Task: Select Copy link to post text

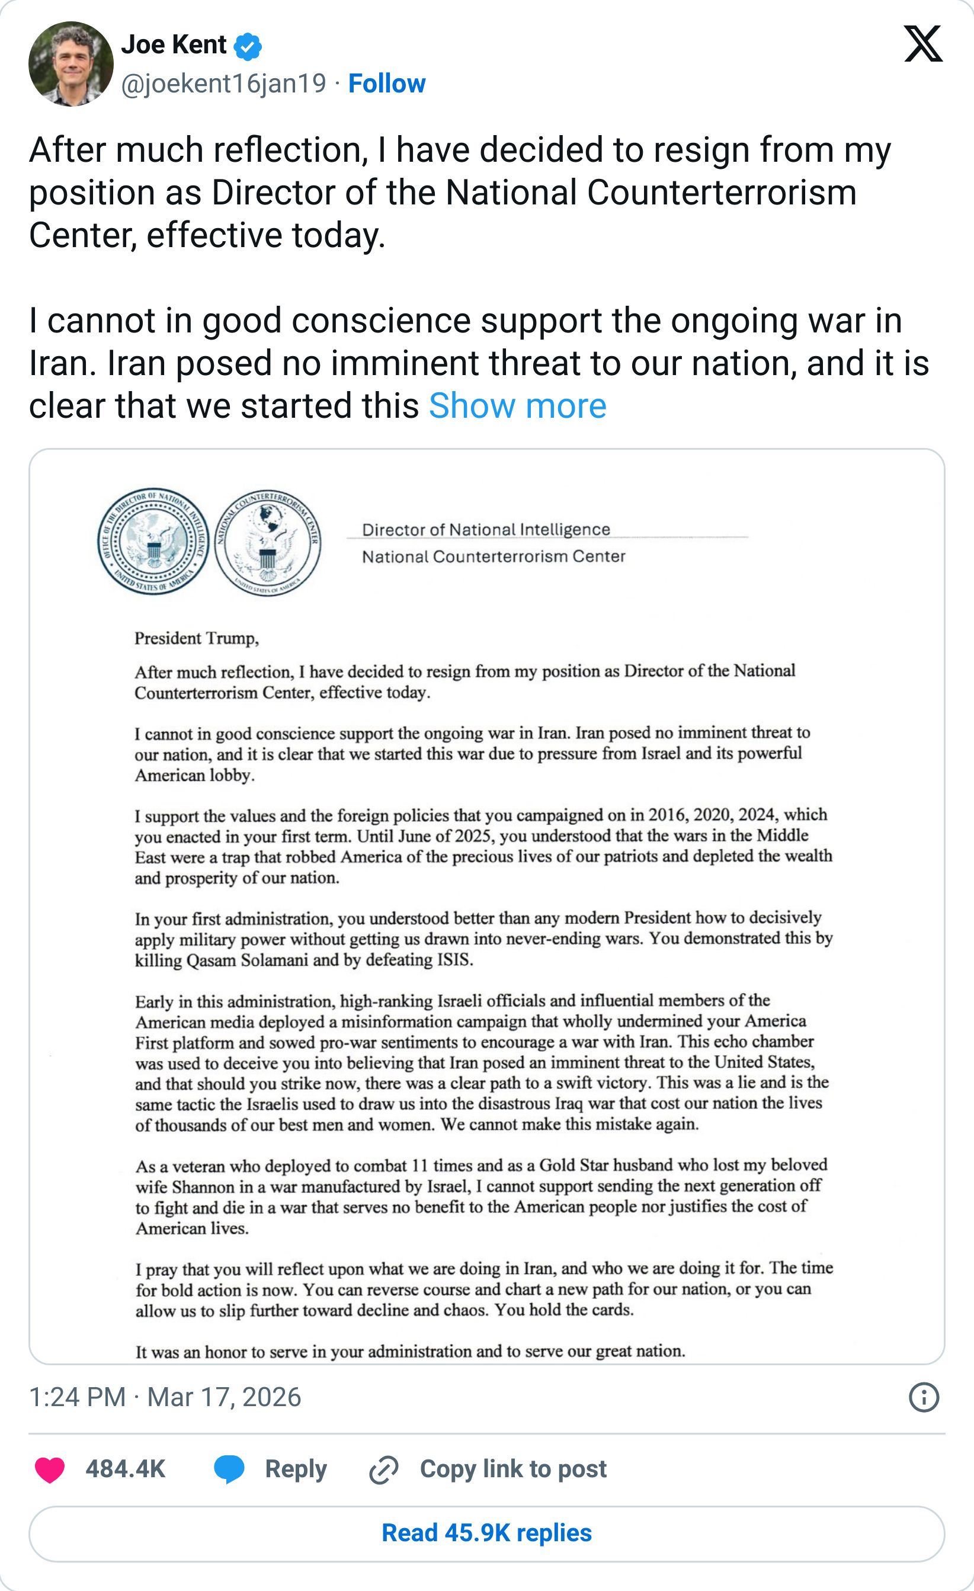Action: (x=513, y=1469)
